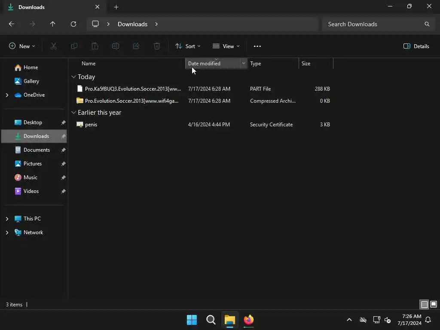Click the Cut scissors icon

point(53,46)
